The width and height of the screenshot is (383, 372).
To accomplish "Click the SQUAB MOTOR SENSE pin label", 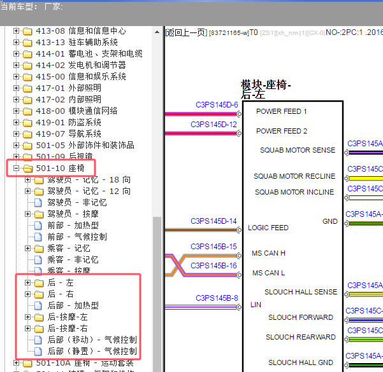I will [298, 150].
